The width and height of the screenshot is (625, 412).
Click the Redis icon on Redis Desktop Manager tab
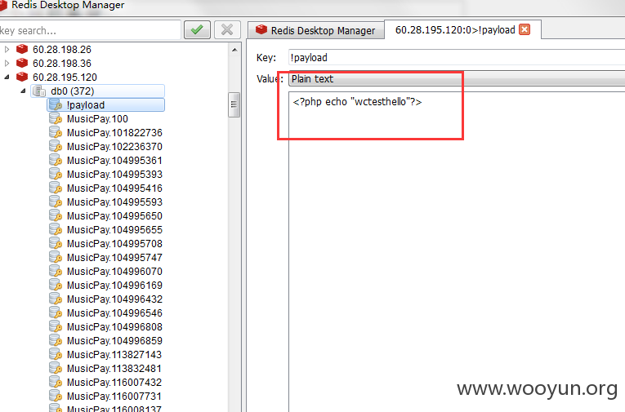pyautogui.click(x=261, y=29)
